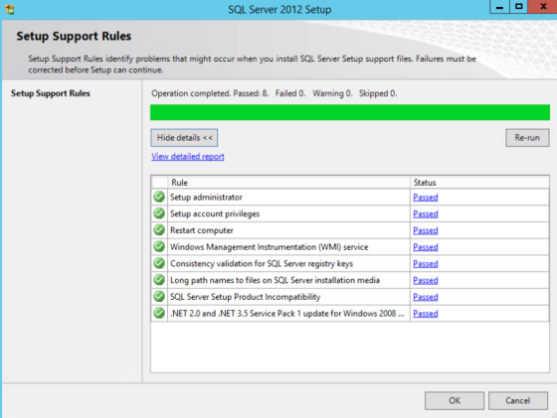Maximize the SQL Server 2012 Setup window
This screenshot has height=418, width=557.
coord(519,7)
